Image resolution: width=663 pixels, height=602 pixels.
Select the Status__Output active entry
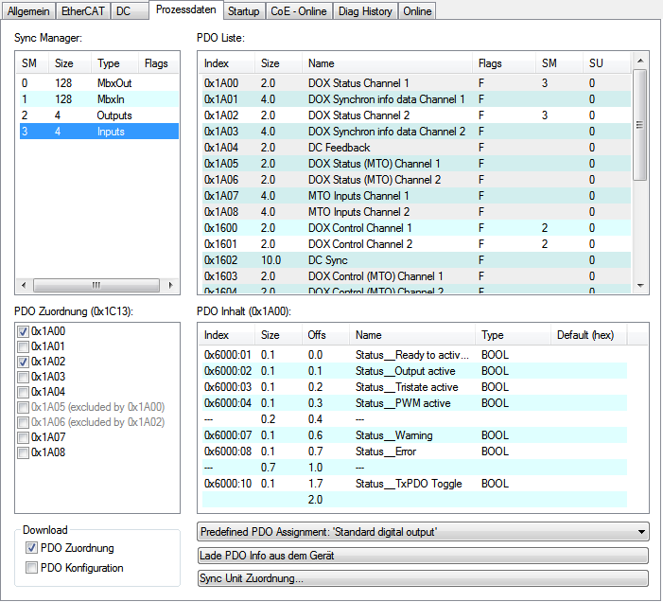click(414, 371)
